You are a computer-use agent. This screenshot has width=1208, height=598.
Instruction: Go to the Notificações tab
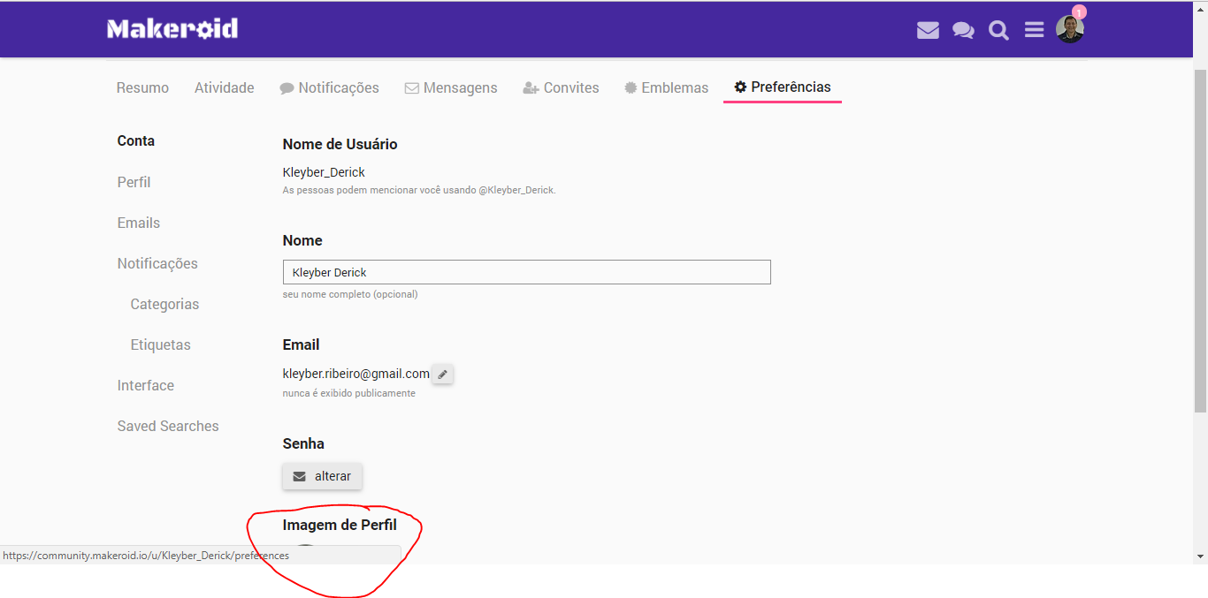[329, 87]
